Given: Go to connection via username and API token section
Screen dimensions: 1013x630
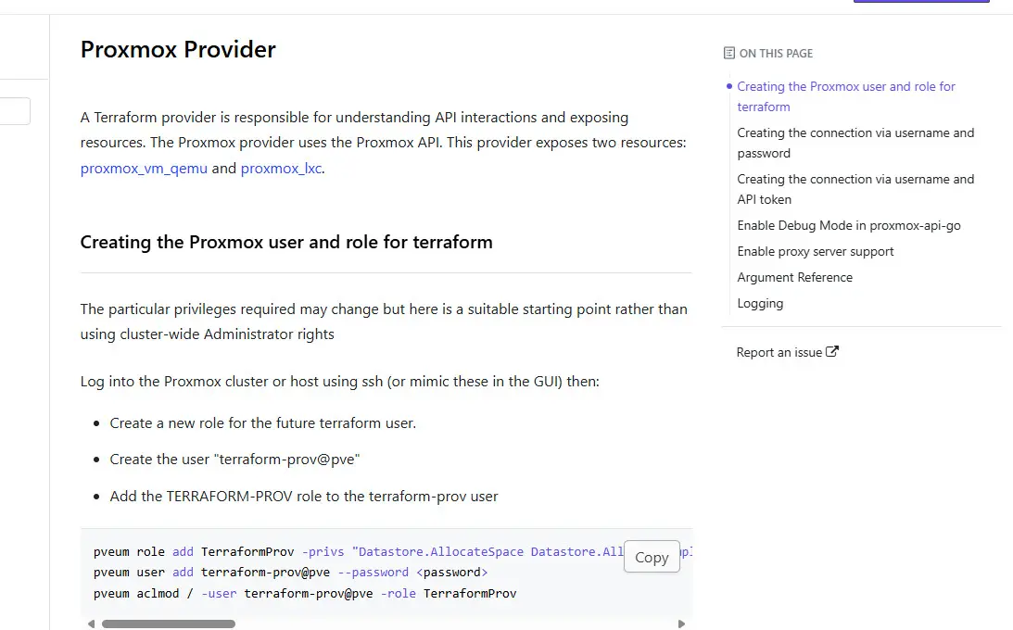Looking at the screenshot, I should coord(855,189).
